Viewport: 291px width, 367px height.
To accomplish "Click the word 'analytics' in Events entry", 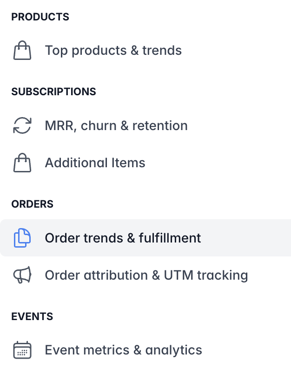I will pyautogui.click(x=173, y=350).
